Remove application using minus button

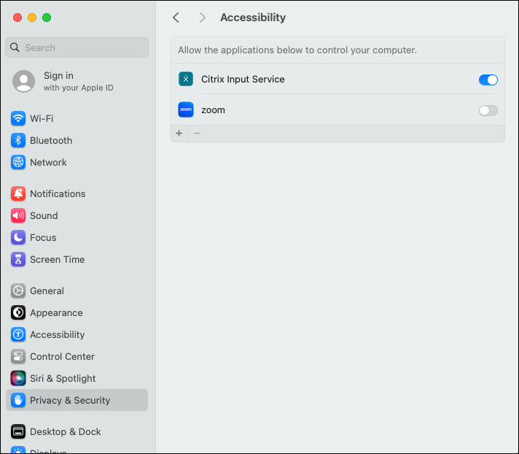click(x=197, y=134)
